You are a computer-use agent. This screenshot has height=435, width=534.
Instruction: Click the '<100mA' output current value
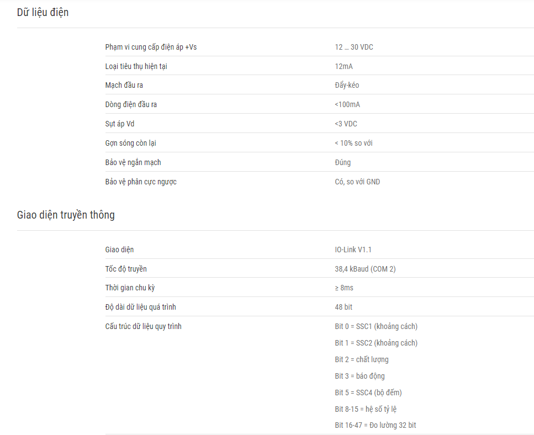pos(347,104)
